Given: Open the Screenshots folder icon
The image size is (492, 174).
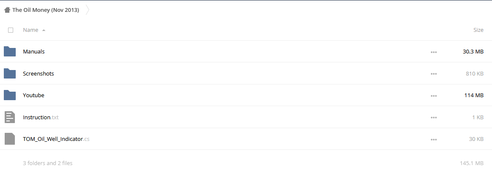Looking at the screenshot, I should point(10,73).
